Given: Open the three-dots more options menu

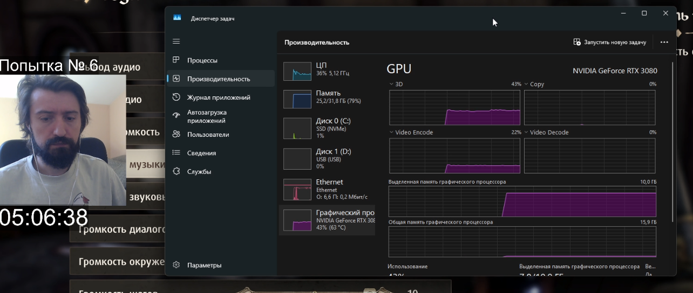Looking at the screenshot, I should pos(664,42).
